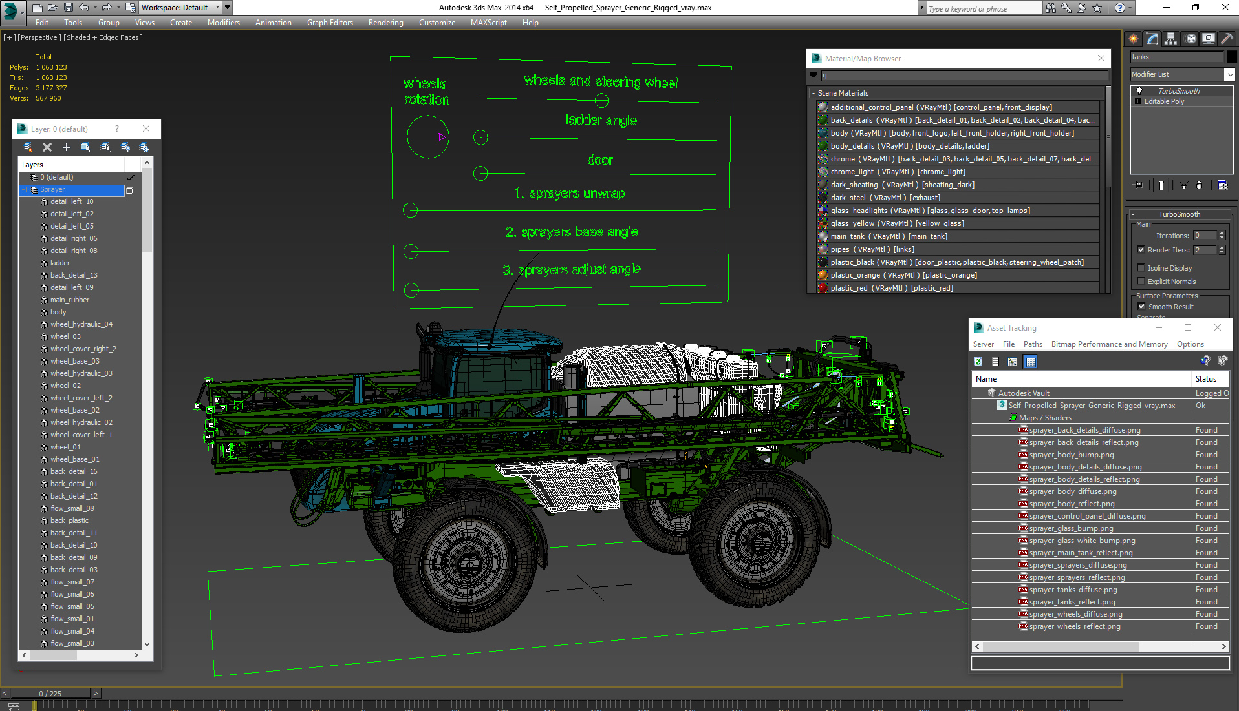Viewport: 1239px width, 711px height.
Task: Click the Favorites star icon
Action: coord(1097,8)
